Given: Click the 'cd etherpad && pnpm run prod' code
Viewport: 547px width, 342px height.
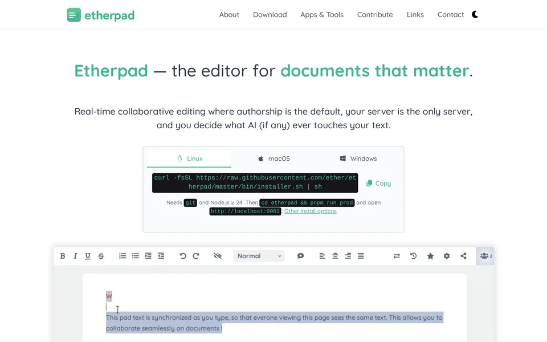Looking at the screenshot, I should point(307,203).
